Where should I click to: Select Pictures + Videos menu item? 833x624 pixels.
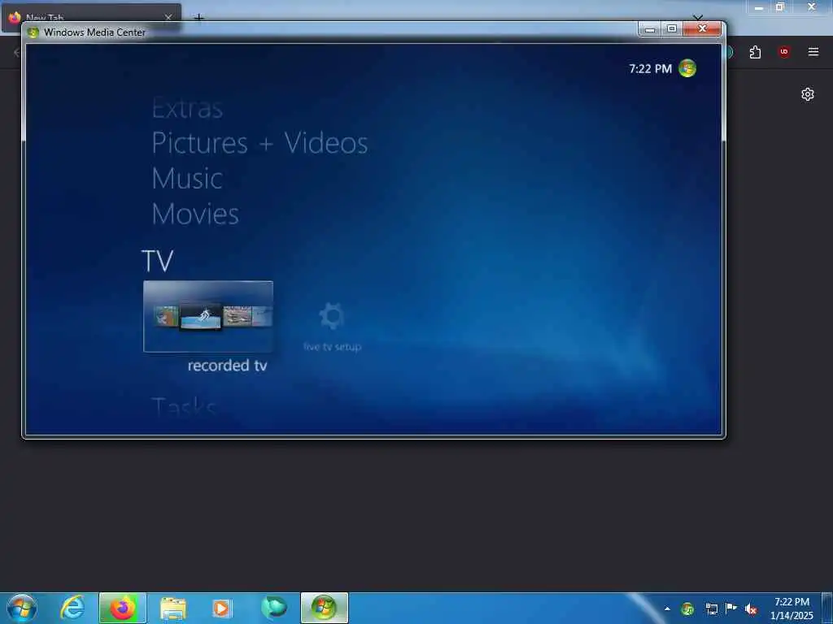click(259, 143)
